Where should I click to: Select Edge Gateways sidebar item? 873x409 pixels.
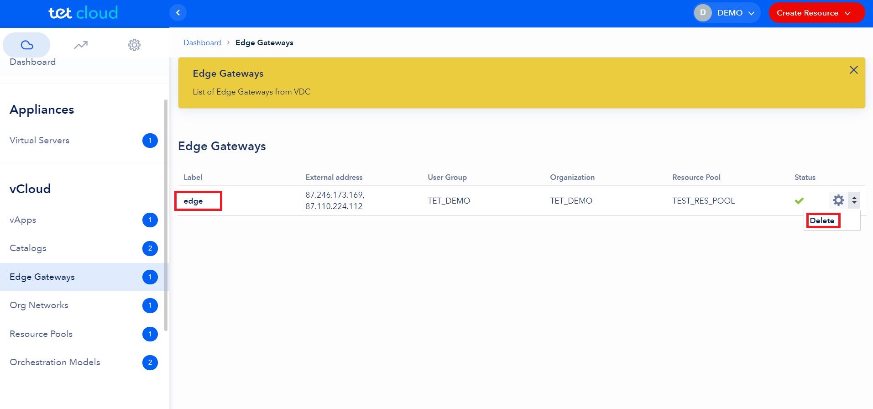(84, 277)
